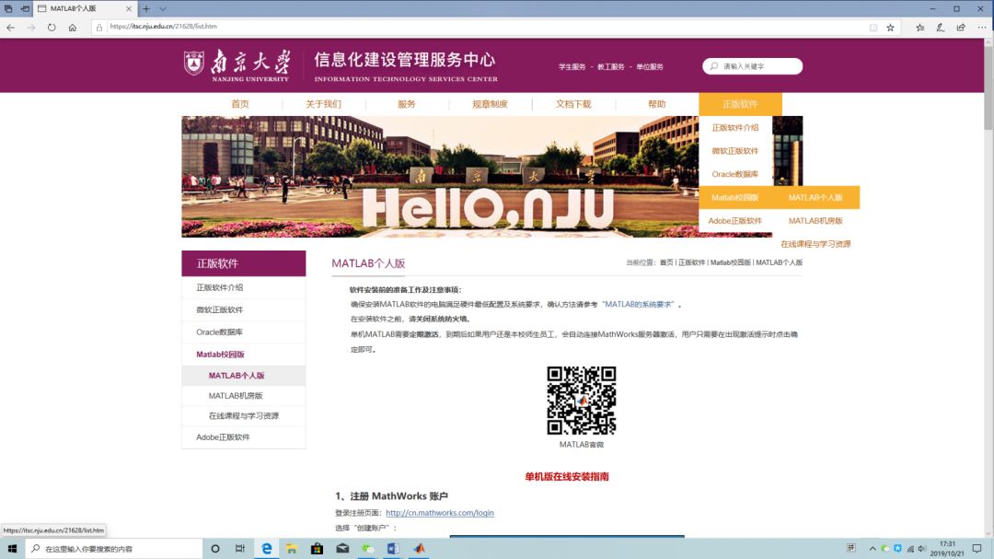
Task: Click the padlock site security icon
Action: (x=98, y=28)
